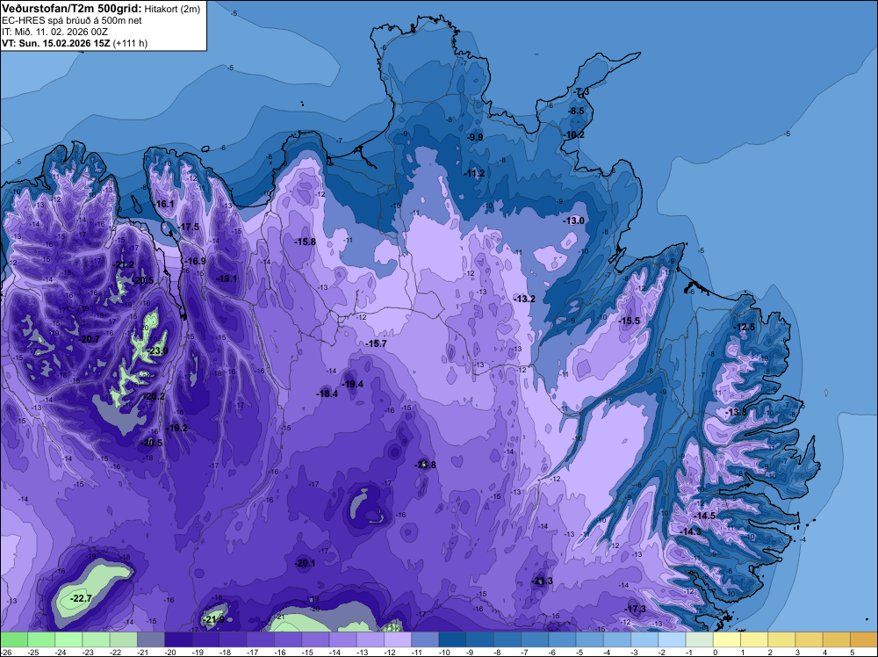Click the "Hitakort (2m)" label in the header
Screen dimensions: 878x657
(172, 9)
